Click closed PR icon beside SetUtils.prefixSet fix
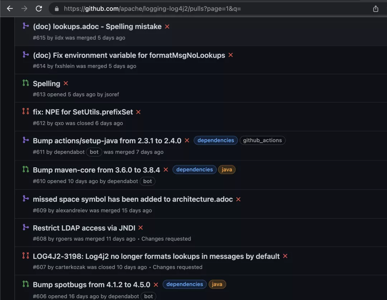This screenshot has height=300, width=387. (25, 112)
